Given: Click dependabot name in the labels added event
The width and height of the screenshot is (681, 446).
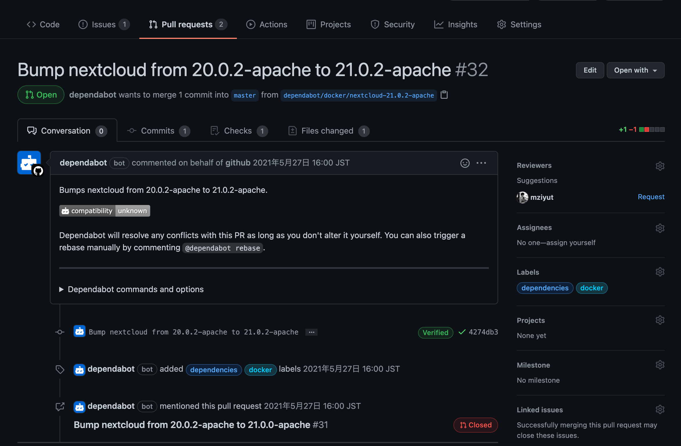Looking at the screenshot, I should [111, 369].
